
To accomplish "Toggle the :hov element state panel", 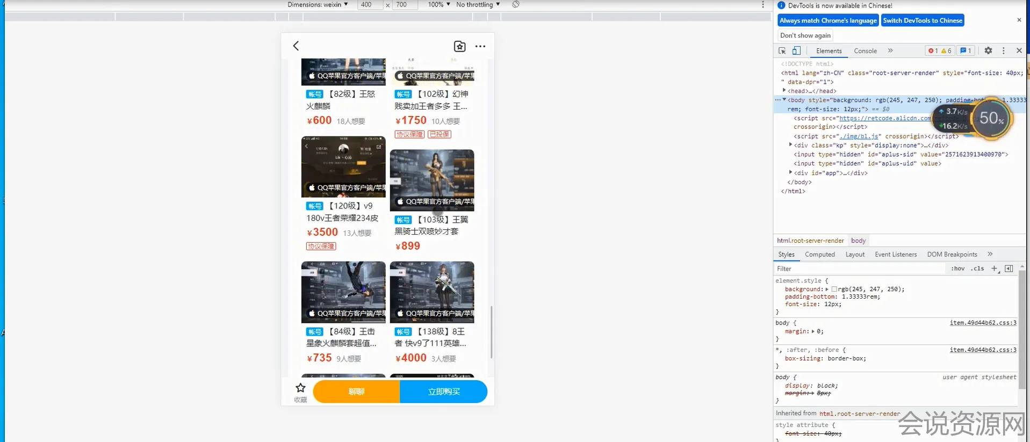I will click(957, 269).
